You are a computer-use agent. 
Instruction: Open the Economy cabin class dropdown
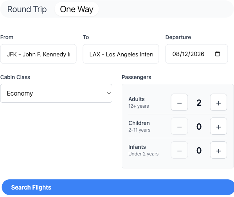(56, 93)
